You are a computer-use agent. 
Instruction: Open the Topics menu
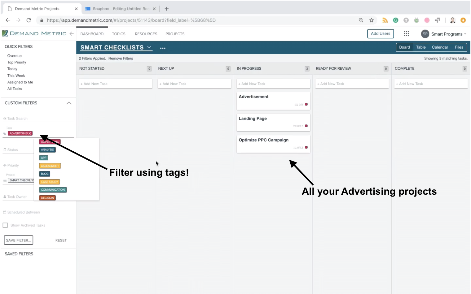pyautogui.click(x=119, y=34)
